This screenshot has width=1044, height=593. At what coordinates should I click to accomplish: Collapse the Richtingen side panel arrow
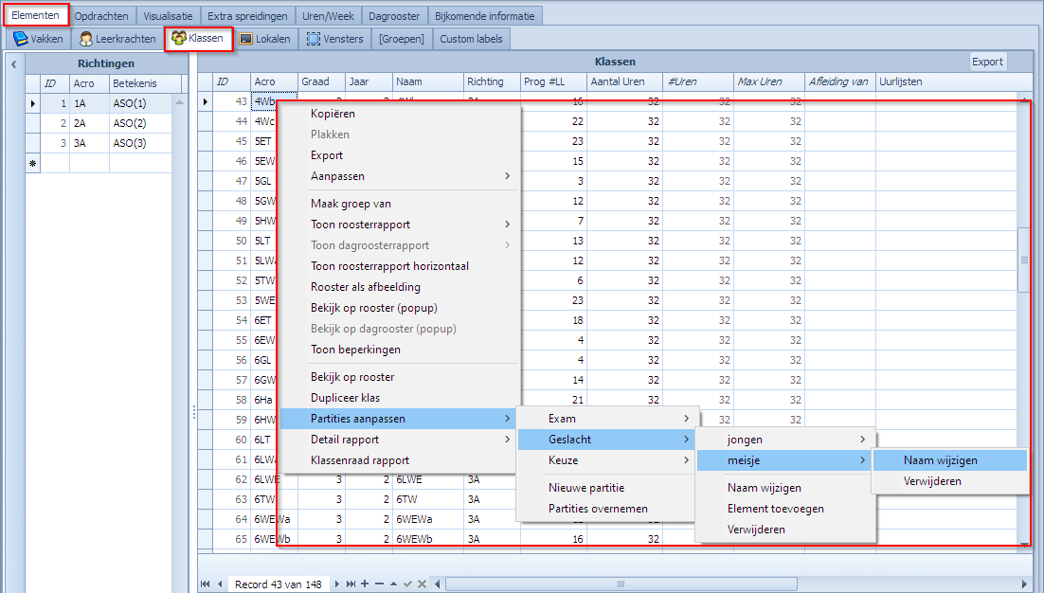13,64
